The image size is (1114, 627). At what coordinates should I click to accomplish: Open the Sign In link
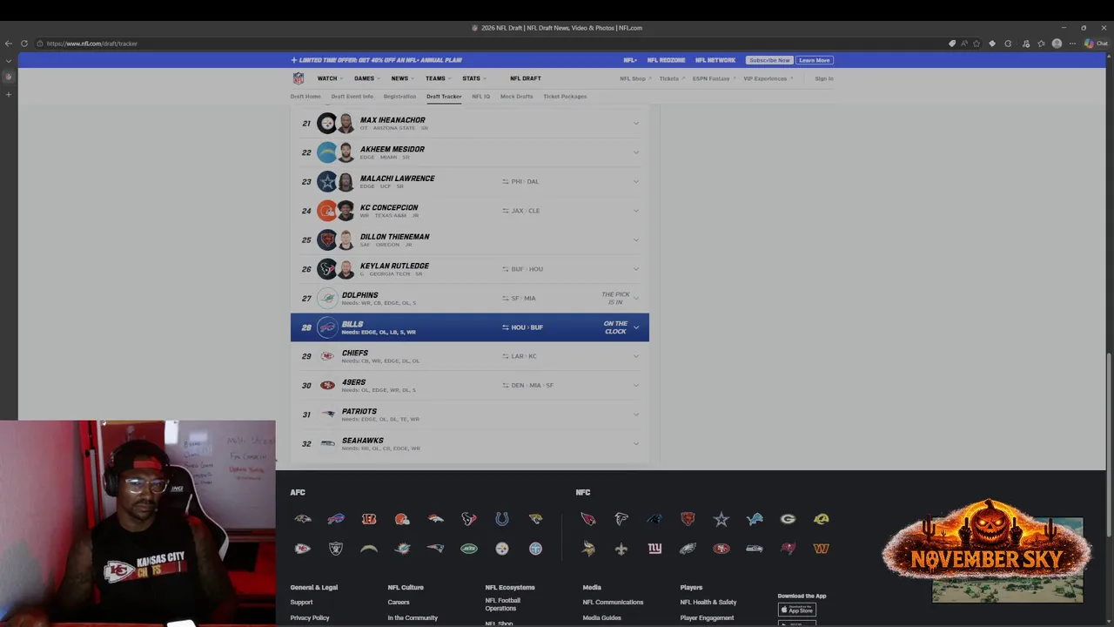click(x=824, y=78)
